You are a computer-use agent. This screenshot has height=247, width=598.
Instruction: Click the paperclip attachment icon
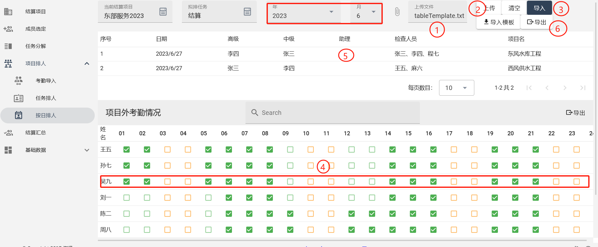[x=397, y=12]
